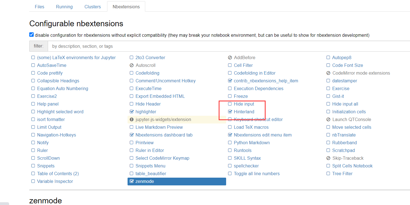
Task: Select the Codefolding extension link
Action: coord(147,73)
